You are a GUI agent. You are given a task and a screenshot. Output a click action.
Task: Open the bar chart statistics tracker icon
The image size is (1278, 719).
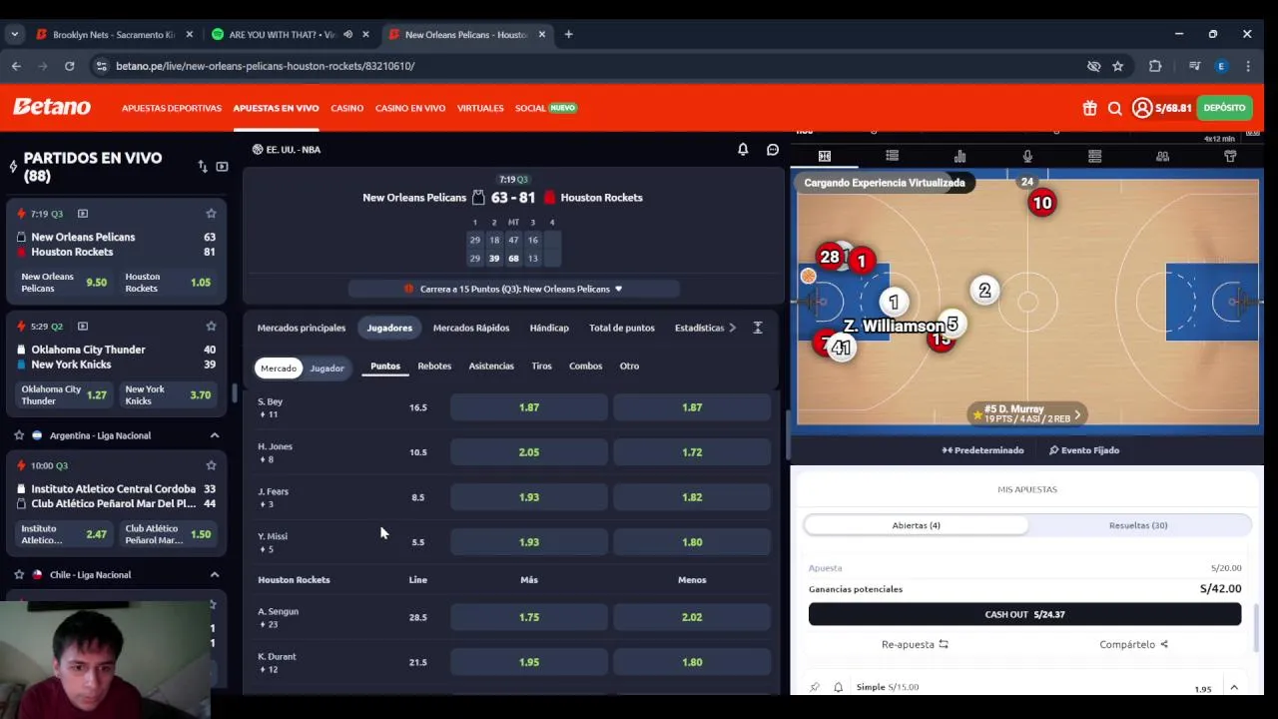(959, 156)
